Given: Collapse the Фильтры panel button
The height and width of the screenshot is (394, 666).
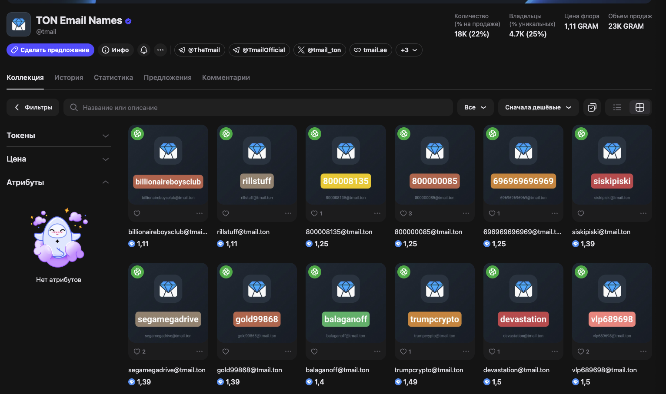Looking at the screenshot, I should click(33, 107).
